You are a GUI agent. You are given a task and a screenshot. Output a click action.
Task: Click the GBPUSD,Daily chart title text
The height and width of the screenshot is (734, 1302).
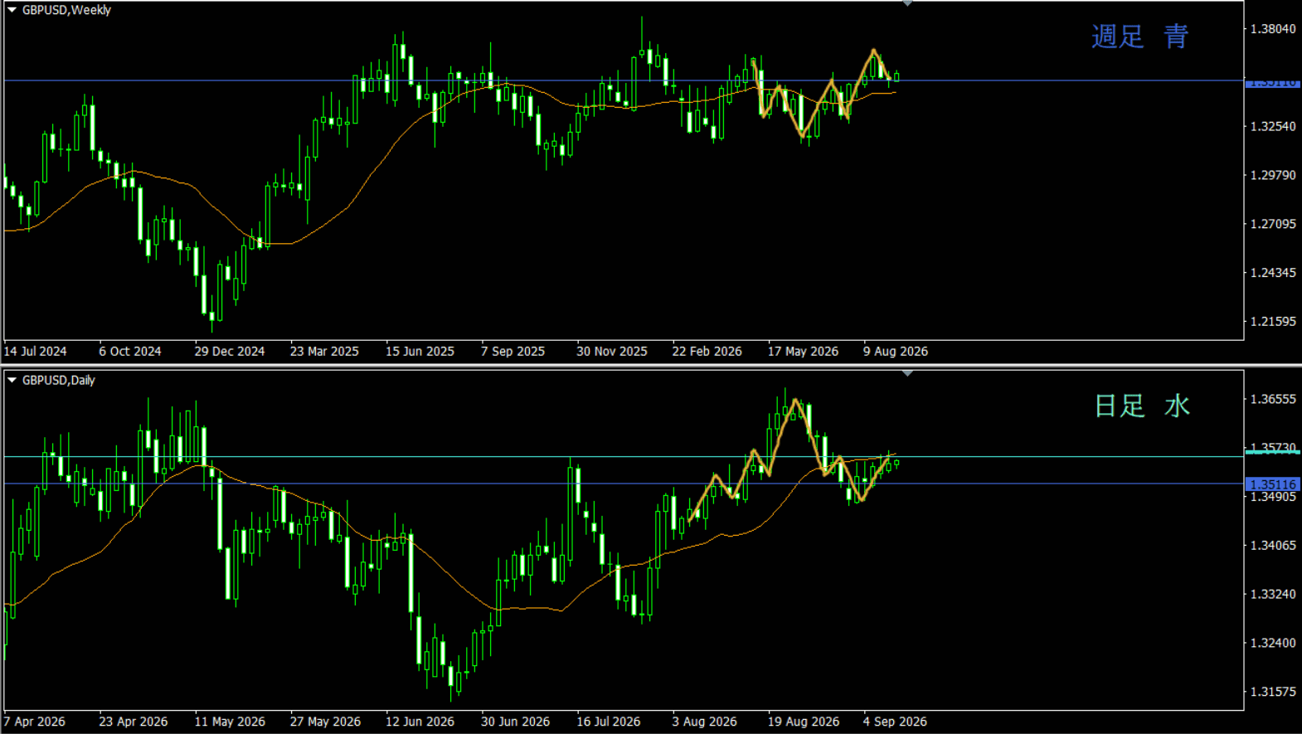tap(58, 380)
